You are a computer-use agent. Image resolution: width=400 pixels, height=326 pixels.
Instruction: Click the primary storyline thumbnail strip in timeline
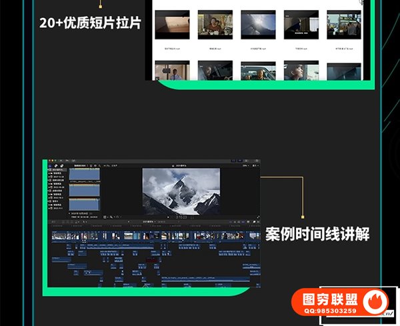pos(153,235)
